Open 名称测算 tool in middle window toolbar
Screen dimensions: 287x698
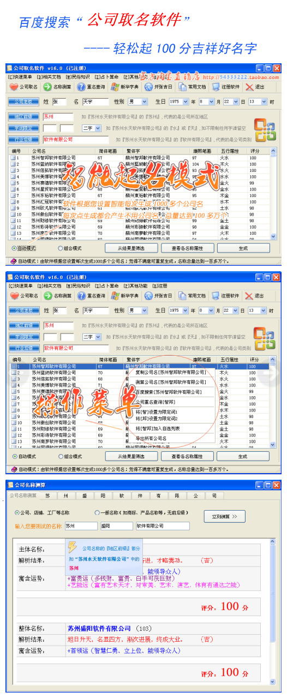tap(58, 296)
